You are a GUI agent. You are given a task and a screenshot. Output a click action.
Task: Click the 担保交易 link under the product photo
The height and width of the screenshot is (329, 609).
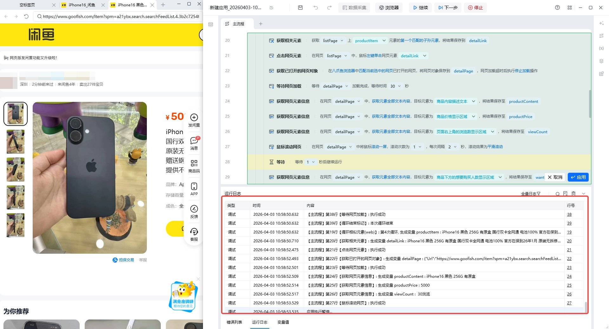tap(123, 260)
